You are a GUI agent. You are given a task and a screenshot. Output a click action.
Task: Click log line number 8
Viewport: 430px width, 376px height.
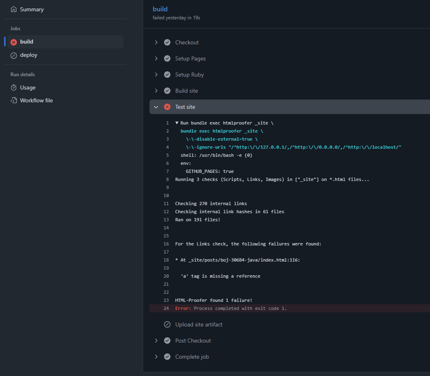click(x=167, y=179)
